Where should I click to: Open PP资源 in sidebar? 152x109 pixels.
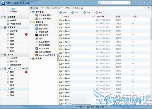coord(11,21)
